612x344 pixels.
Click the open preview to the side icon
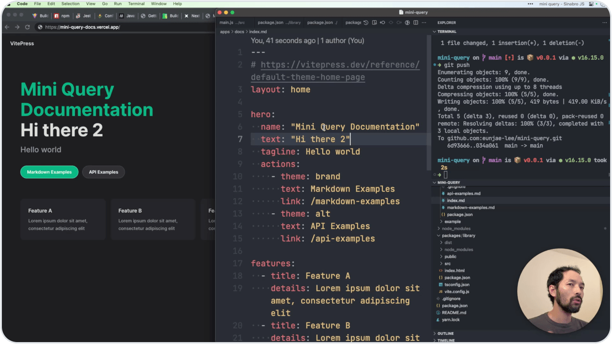(374, 22)
